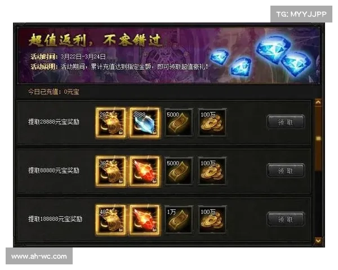Image resolution: width=338 pixels, height=270 pixels.
Task: Click the scrollbar up arrow
Action: [x=318, y=102]
